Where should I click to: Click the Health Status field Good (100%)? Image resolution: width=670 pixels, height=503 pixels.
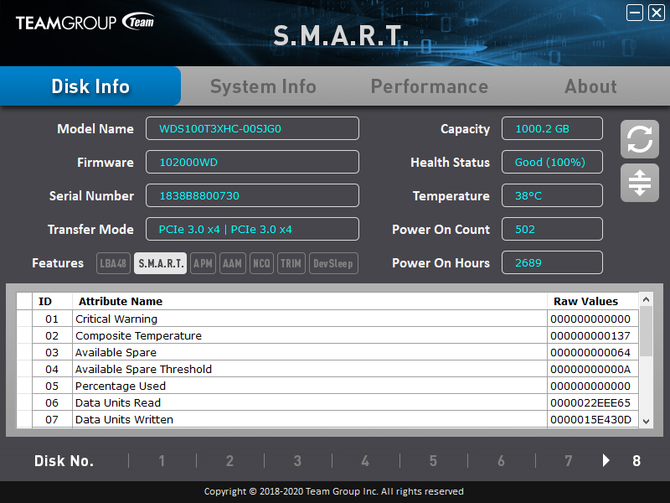(x=552, y=162)
